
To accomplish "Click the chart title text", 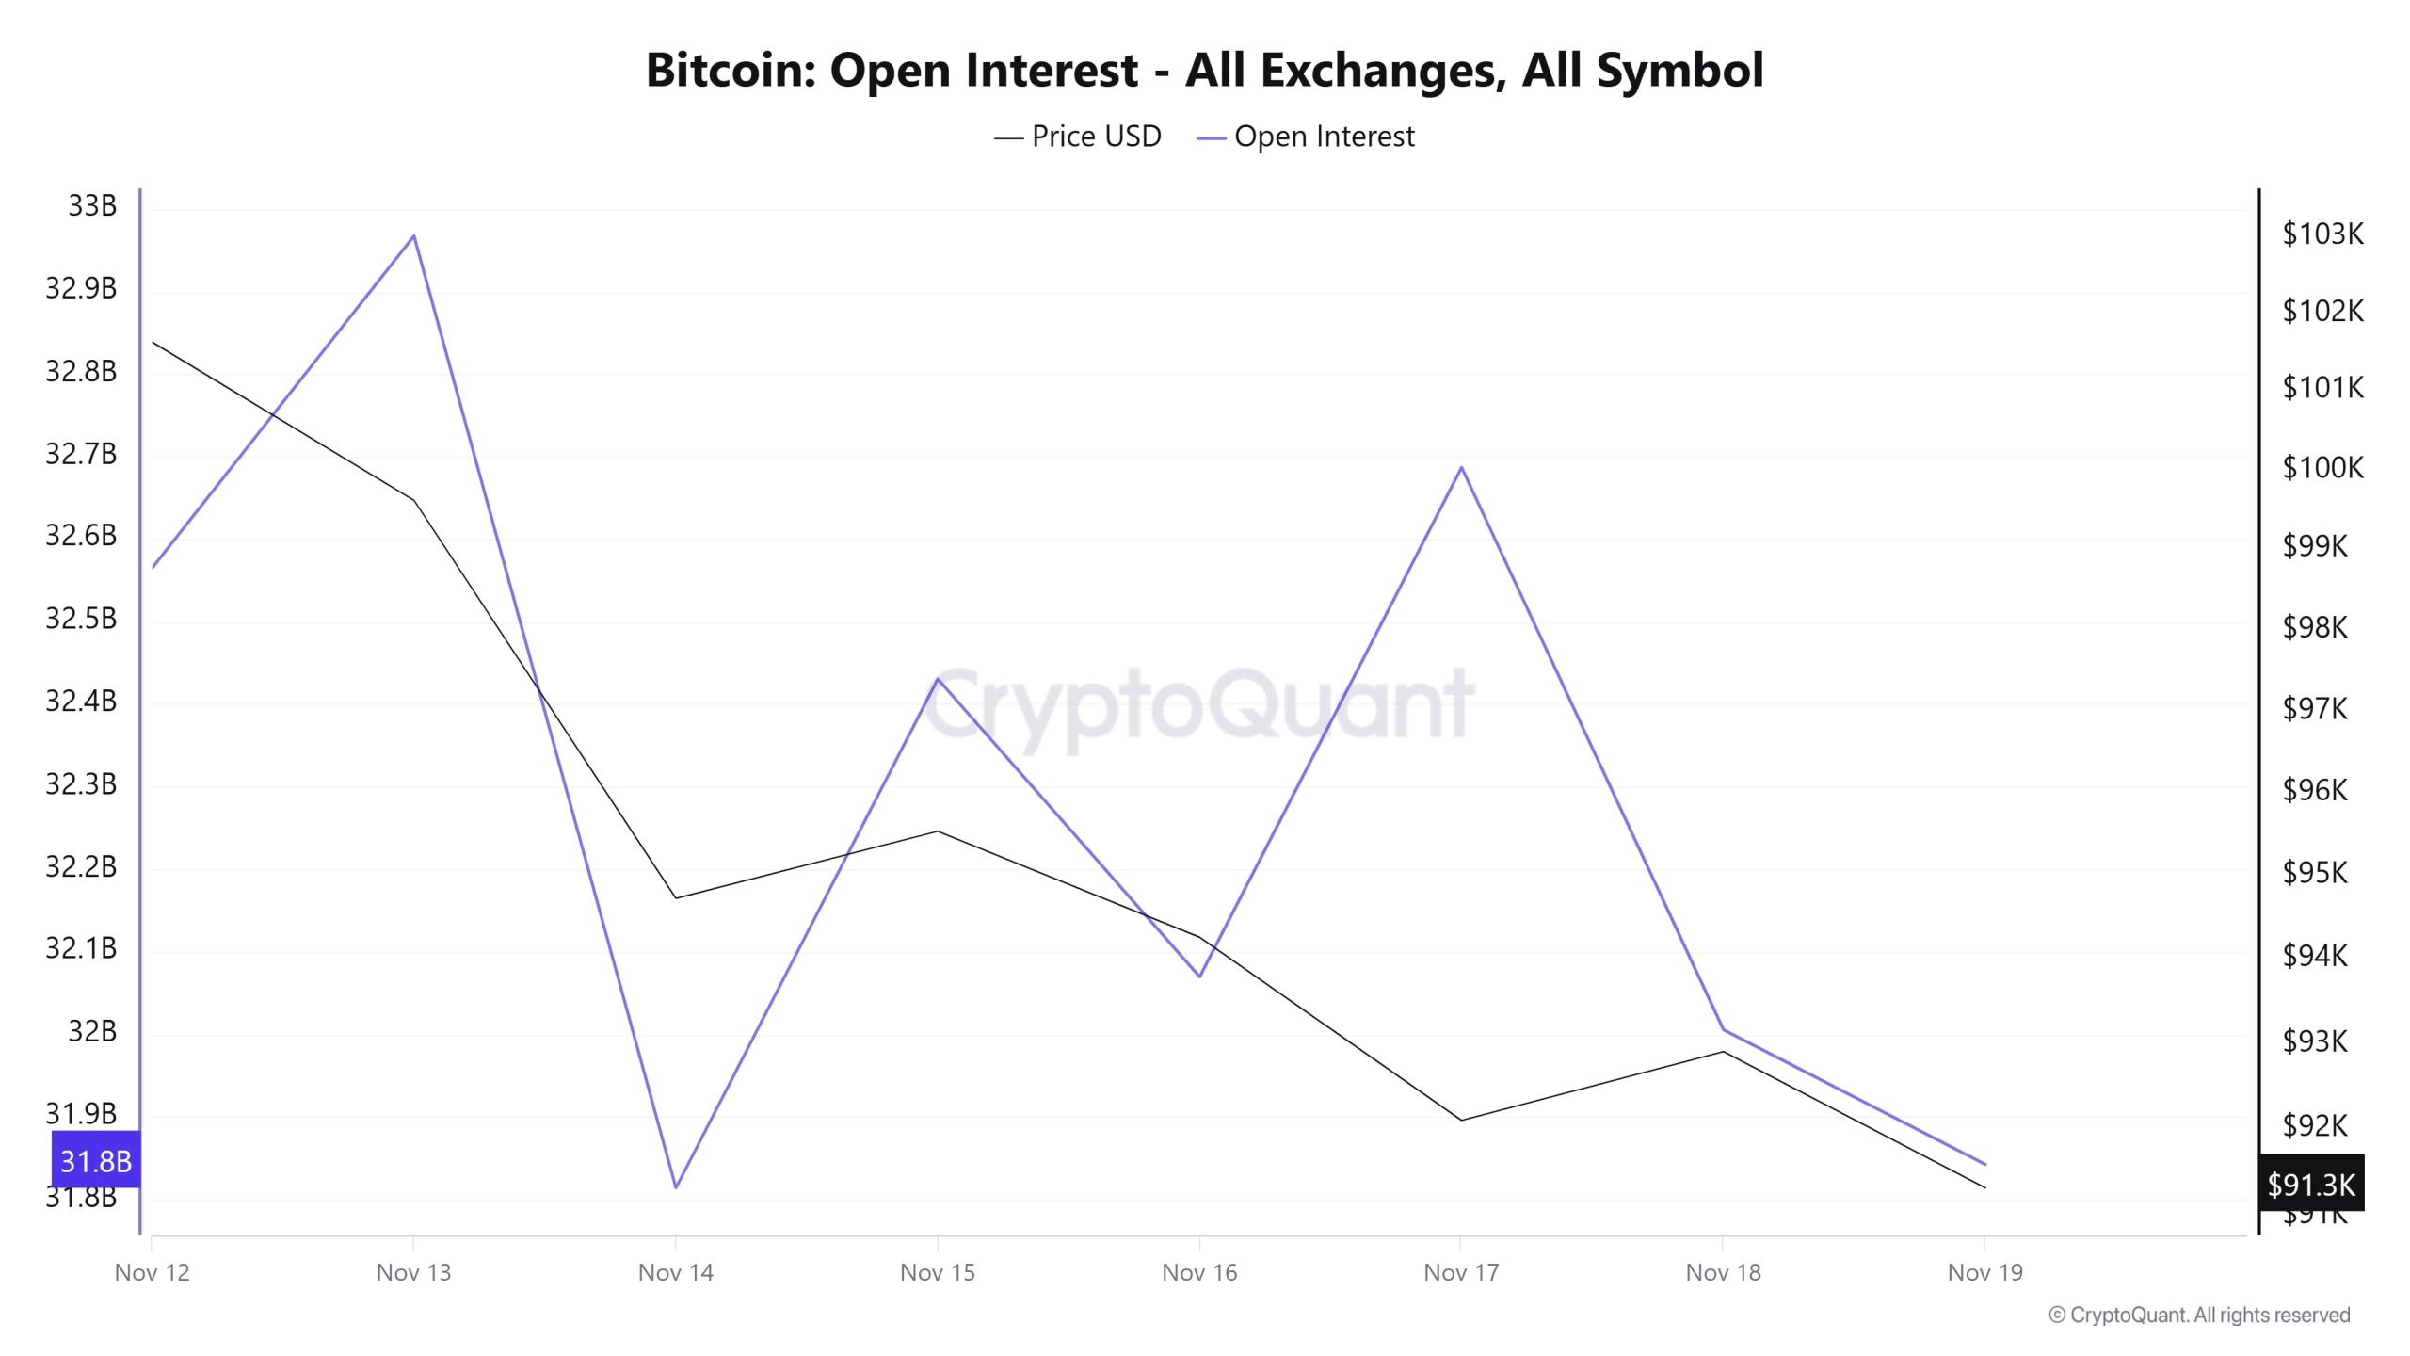I will point(1204,70).
